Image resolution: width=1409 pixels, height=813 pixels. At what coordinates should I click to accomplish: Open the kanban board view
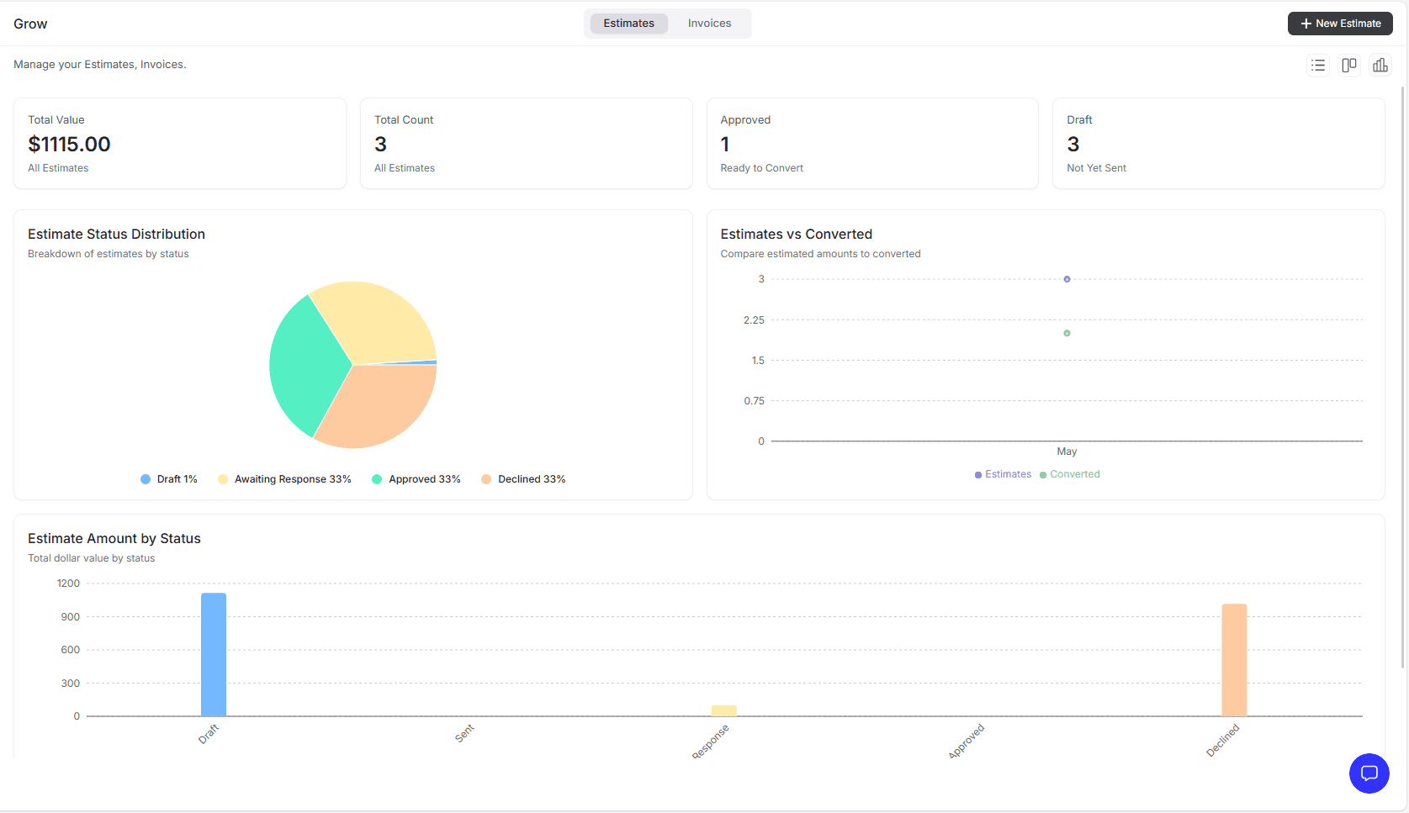coord(1349,65)
